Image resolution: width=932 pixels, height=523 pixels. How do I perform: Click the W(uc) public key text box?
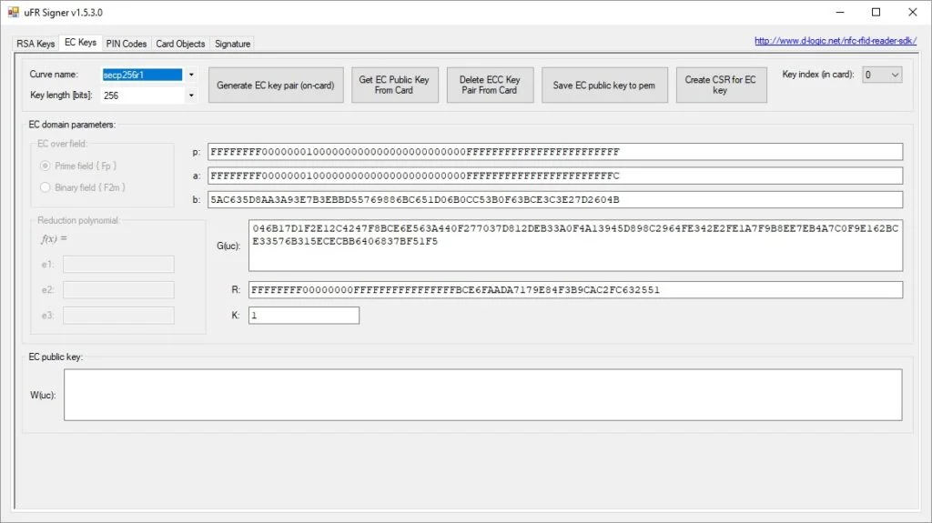[x=482, y=395]
